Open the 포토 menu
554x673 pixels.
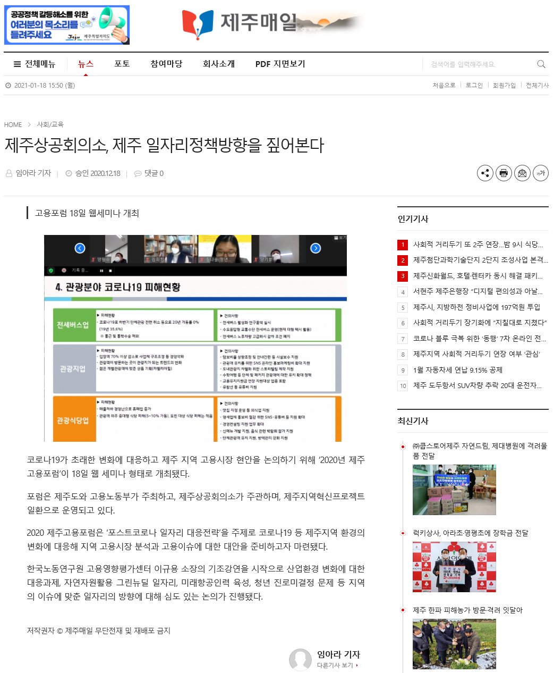point(122,64)
